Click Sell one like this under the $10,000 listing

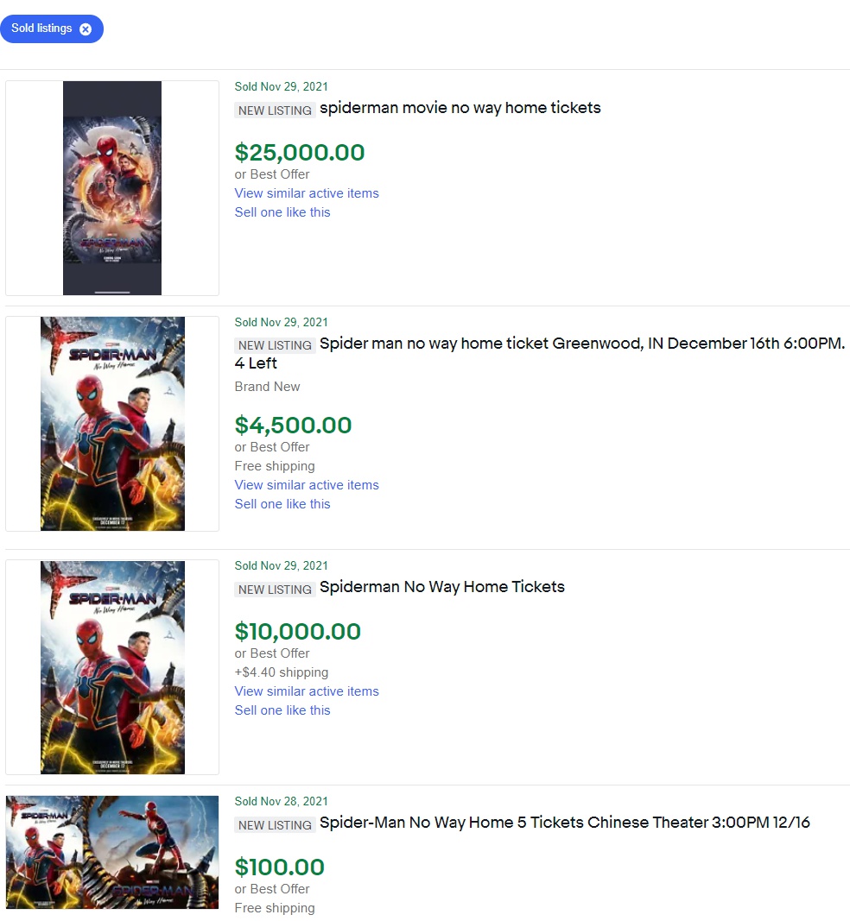[282, 710]
